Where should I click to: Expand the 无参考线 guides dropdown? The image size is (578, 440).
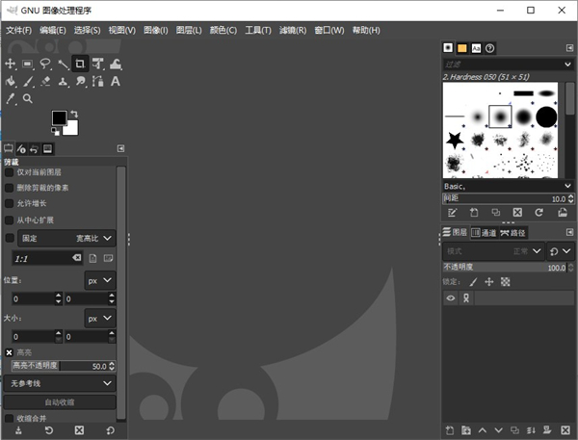(62, 383)
